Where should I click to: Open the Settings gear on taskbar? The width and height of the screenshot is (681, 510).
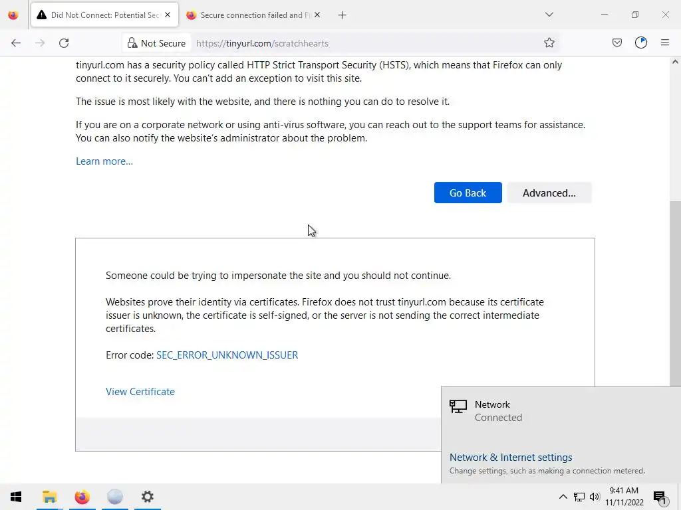point(148,497)
